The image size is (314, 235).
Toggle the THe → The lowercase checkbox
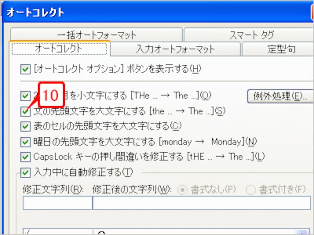click(x=26, y=96)
